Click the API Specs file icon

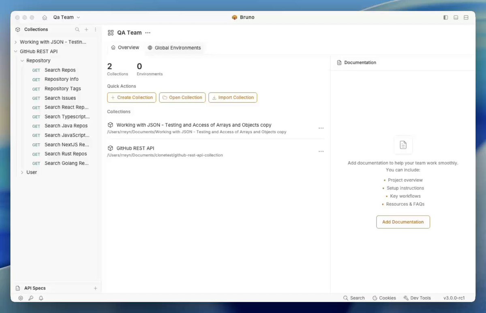[x=18, y=288]
